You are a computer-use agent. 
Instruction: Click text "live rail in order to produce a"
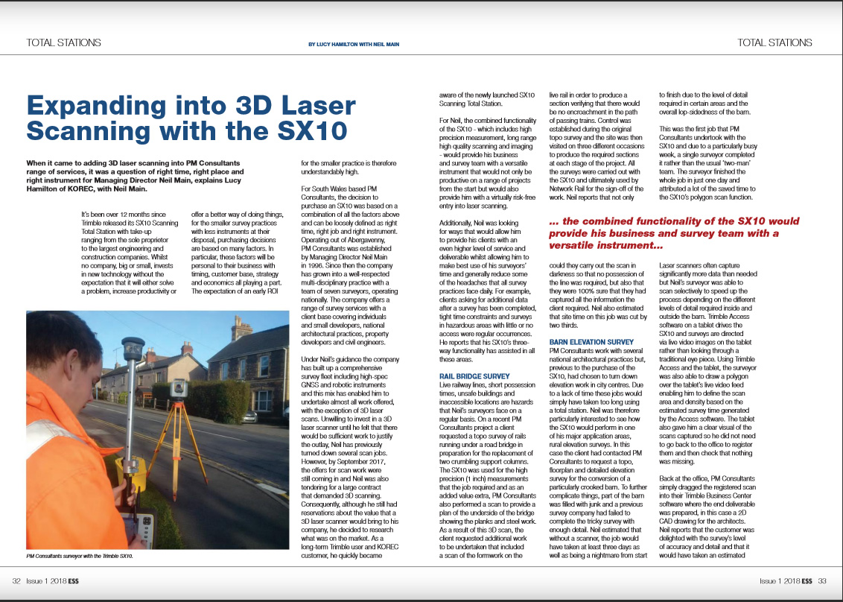coord(588,95)
